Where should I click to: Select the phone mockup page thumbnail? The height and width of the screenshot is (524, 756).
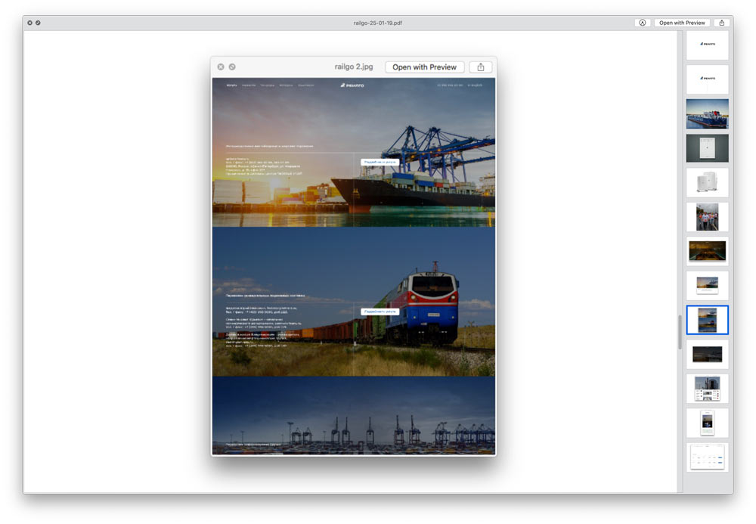pos(707,422)
